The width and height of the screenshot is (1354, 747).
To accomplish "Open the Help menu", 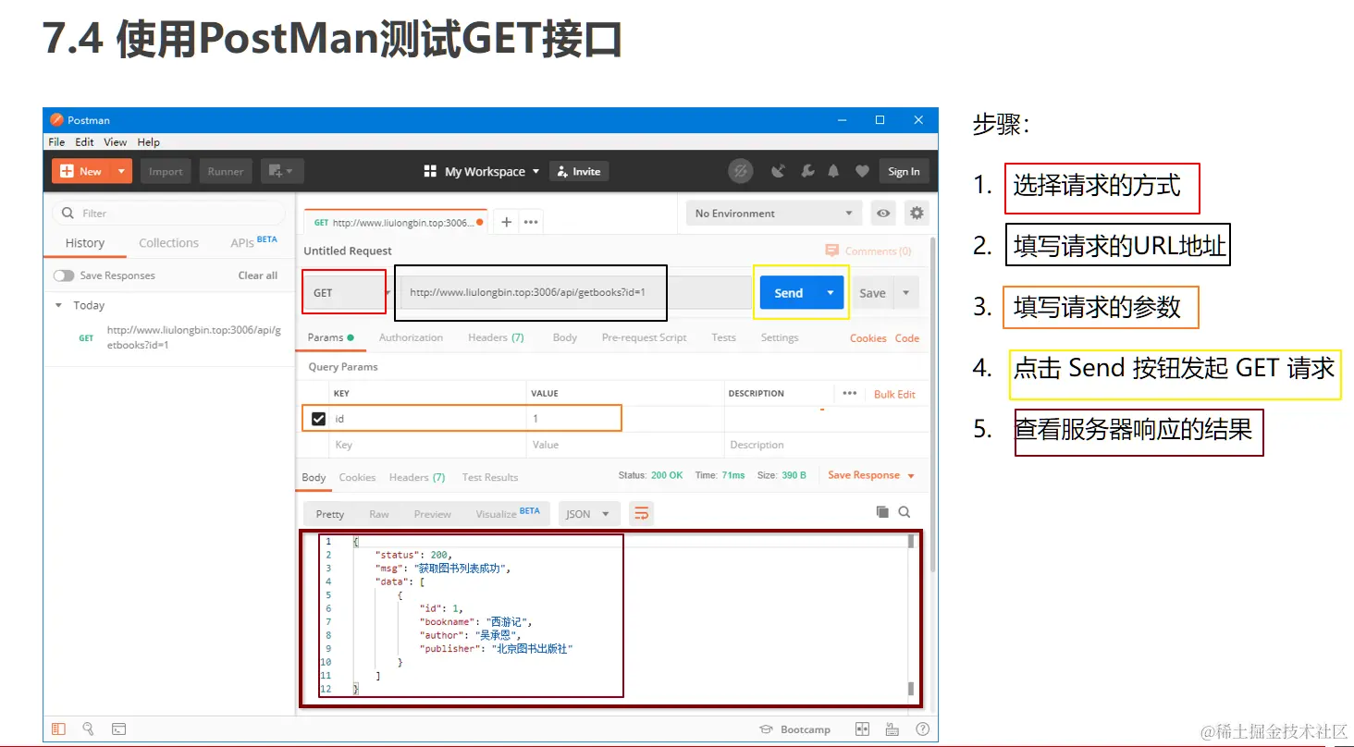I will pos(149,142).
